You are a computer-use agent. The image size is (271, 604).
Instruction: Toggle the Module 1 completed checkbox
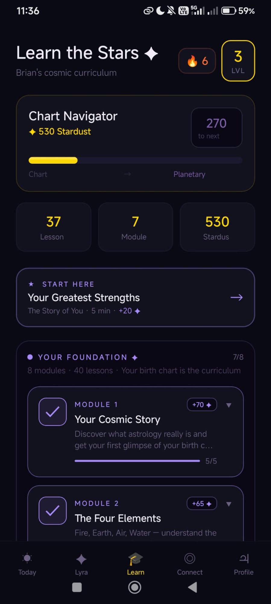point(53,412)
